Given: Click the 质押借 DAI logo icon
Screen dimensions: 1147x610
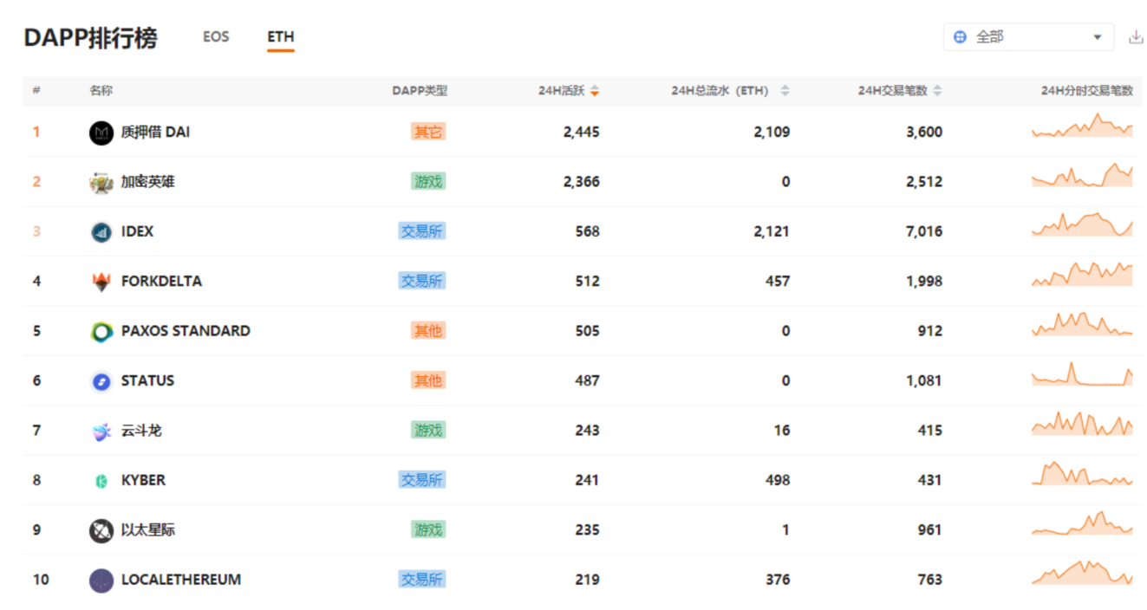Looking at the screenshot, I should [x=101, y=133].
